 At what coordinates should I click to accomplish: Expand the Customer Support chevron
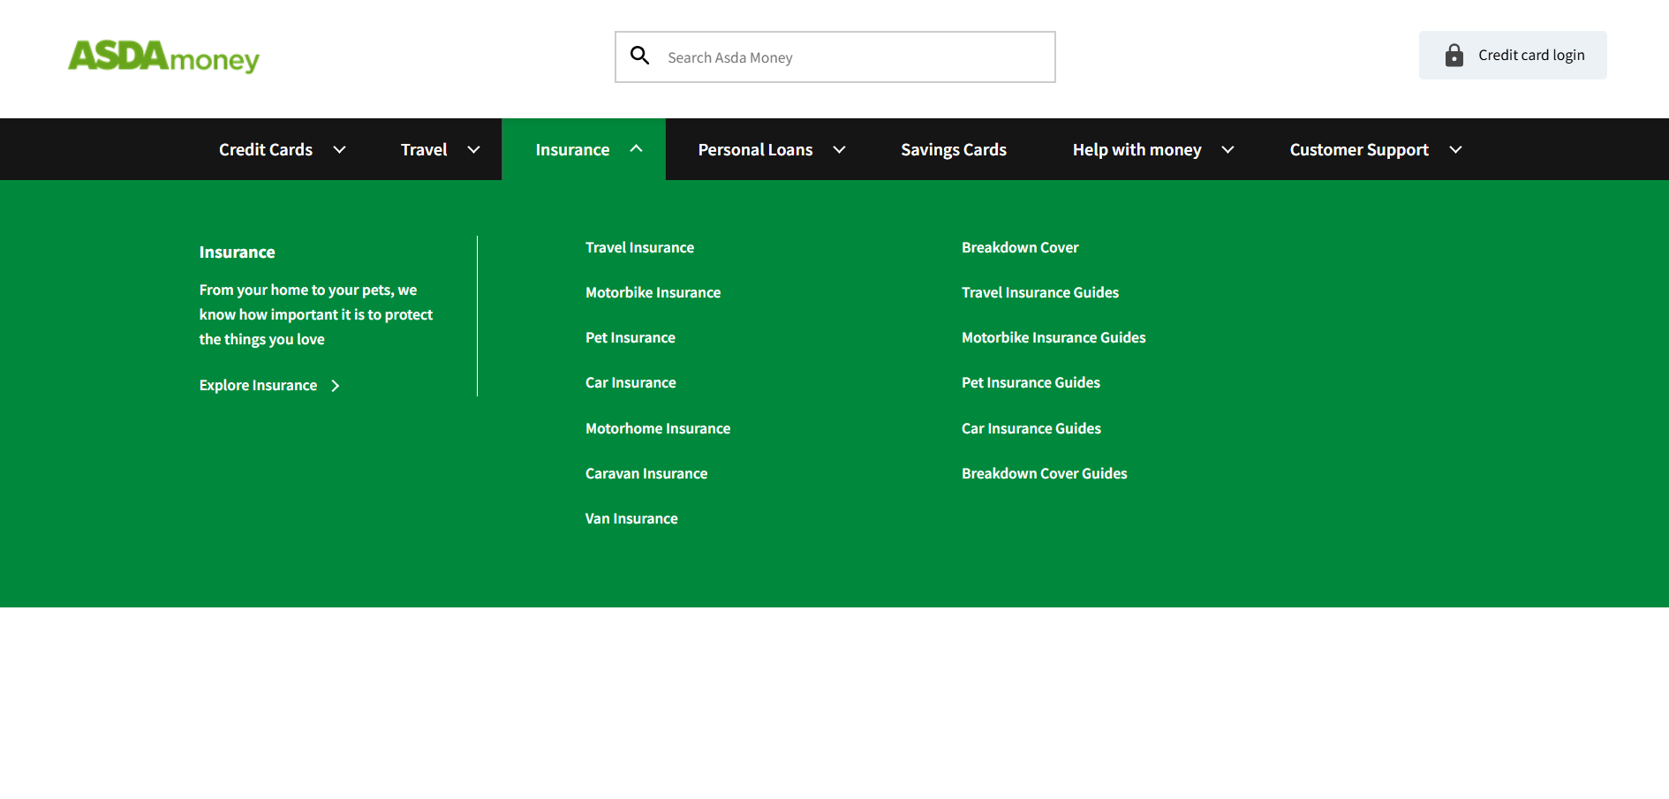tap(1455, 150)
